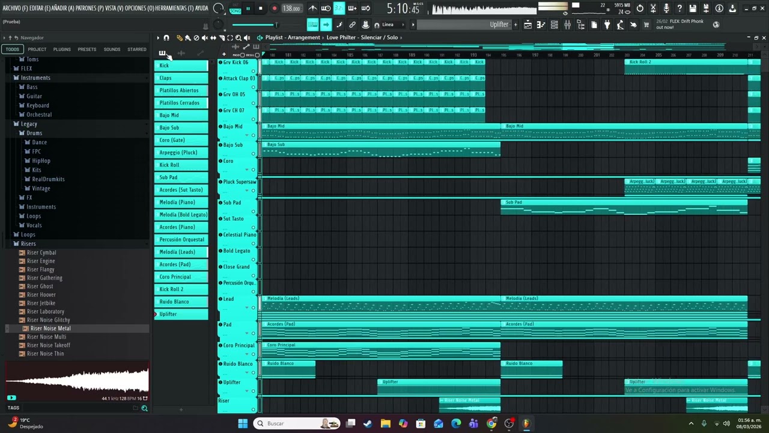This screenshot has width=769, height=433.
Task: Click plus to add a playlist track
Action: [x=223, y=54]
